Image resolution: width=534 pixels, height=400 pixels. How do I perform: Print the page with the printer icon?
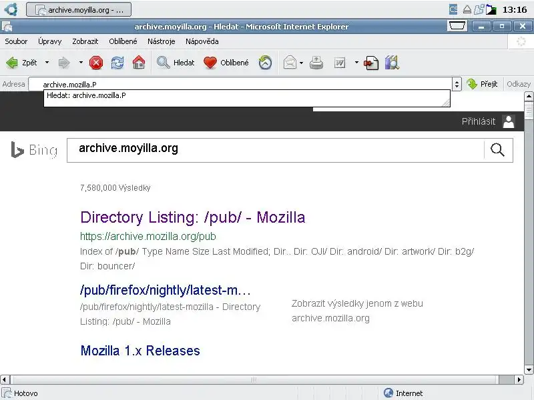coord(316,63)
